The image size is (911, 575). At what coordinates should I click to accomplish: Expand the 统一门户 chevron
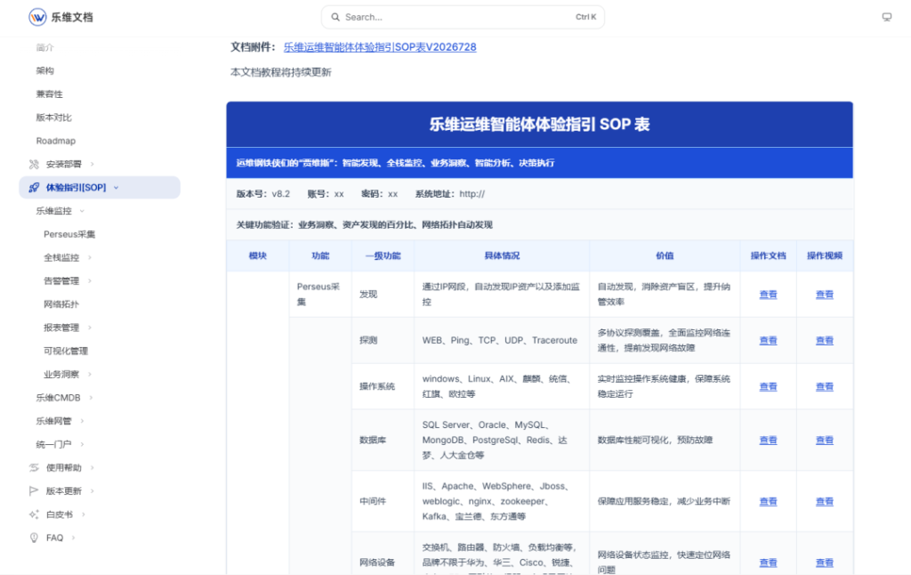tap(82, 444)
